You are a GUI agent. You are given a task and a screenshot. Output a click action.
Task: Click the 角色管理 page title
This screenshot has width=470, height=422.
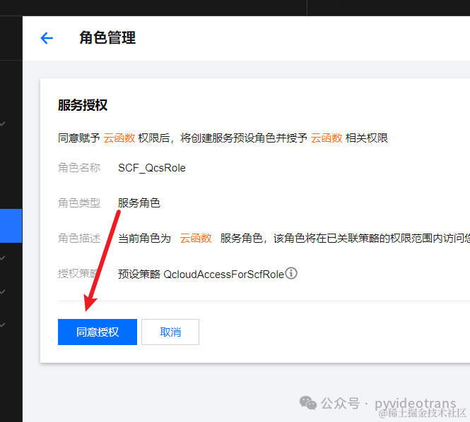[x=107, y=37]
